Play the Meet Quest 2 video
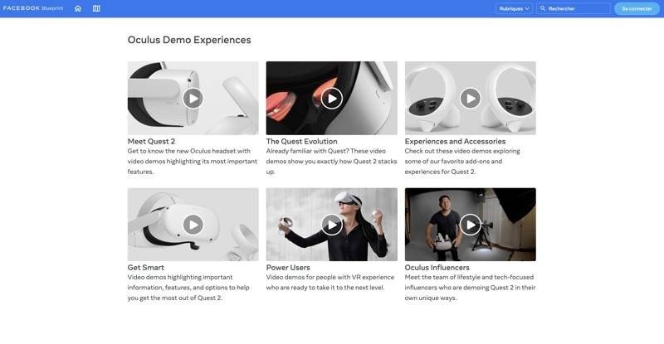The height and width of the screenshot is (344, 664). 193,98
